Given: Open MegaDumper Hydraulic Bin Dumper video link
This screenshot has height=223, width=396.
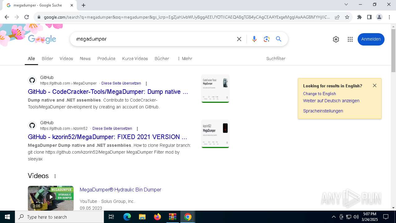Looking at the screenshot, I should click(x=120, y=190).
